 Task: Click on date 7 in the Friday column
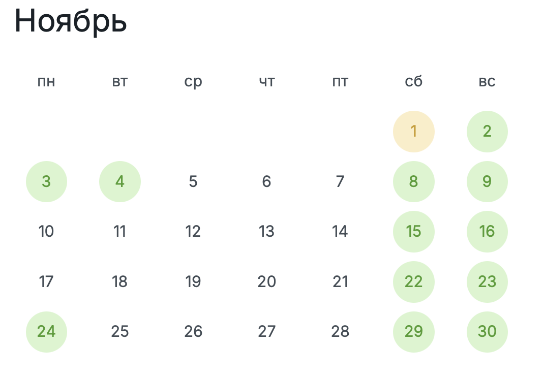(x=340, y=181)
